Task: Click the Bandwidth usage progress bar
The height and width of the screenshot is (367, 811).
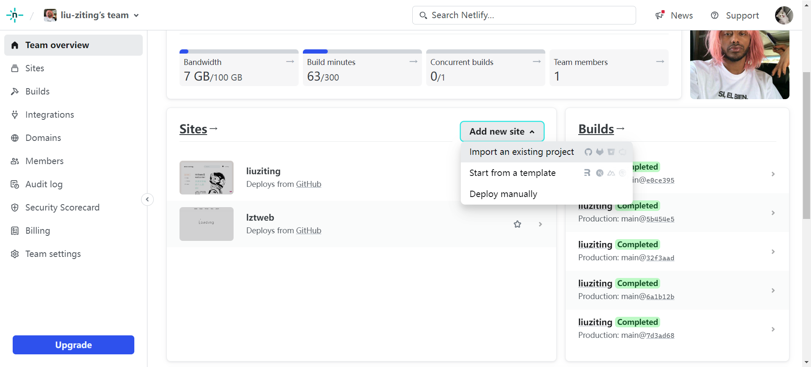Action: point(239,51)
